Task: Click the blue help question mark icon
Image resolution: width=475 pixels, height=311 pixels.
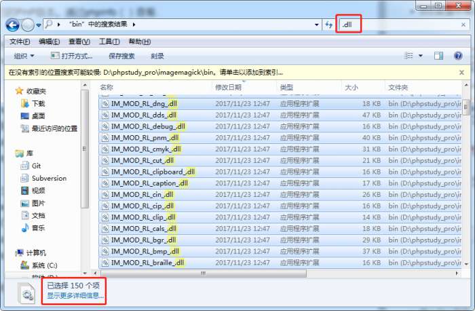Action: coord(458,56)
